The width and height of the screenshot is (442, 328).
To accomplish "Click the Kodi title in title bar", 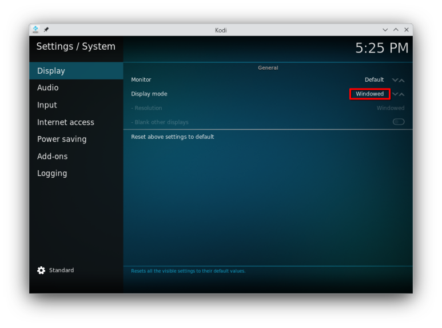I will 221,30.
